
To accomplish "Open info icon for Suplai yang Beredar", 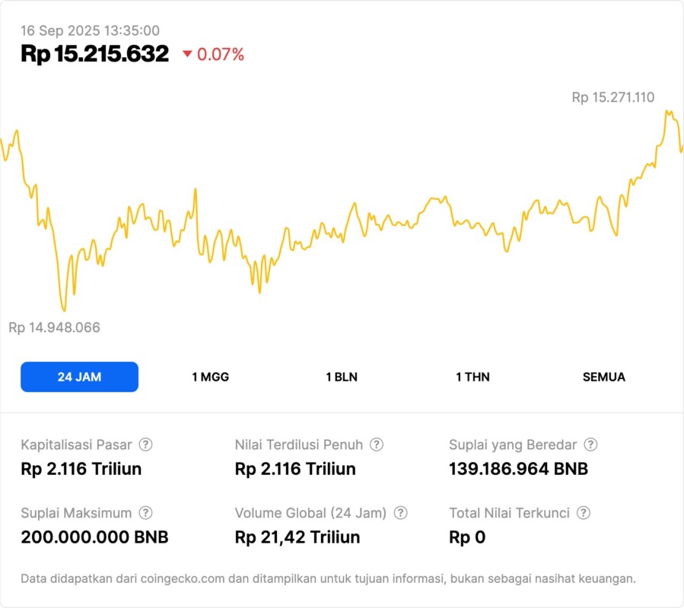I will (590, 445).
